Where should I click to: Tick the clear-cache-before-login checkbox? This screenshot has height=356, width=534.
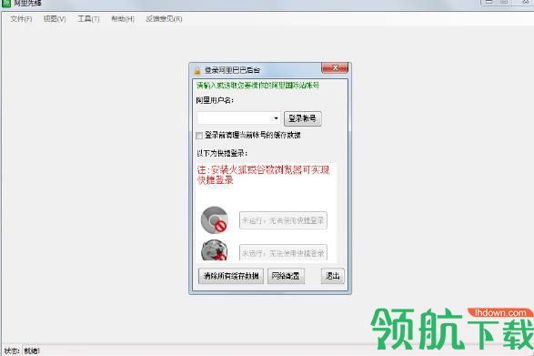tap(199, 136)
